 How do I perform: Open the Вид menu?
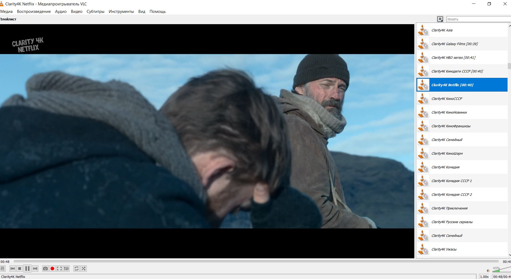(142, 12)
